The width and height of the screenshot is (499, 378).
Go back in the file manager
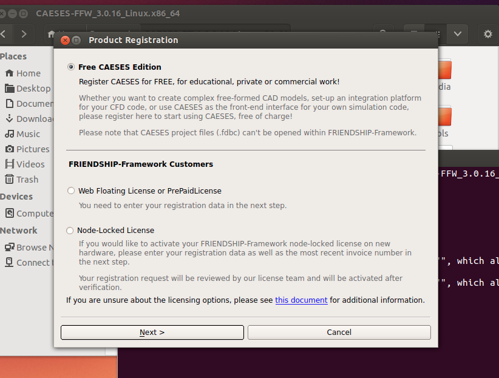pyautogui.click(x=4, y=34)
